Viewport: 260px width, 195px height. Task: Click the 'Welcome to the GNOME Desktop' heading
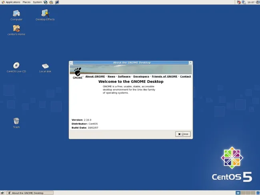(x=131, y=82)
